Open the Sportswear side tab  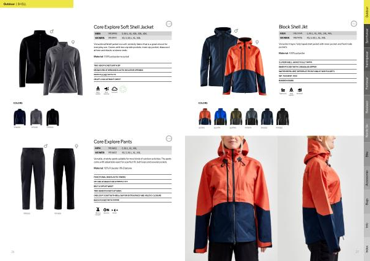(x=367, y=36)
